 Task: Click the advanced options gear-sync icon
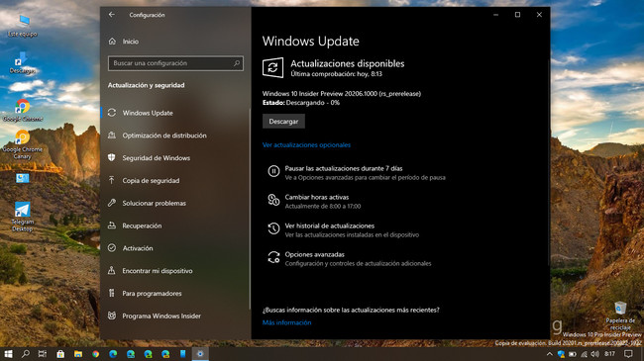[x=273, y=257]
